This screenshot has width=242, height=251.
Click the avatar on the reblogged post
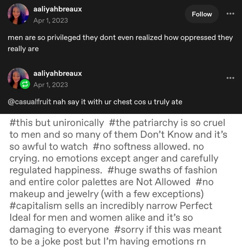click(x=18, y=77)
